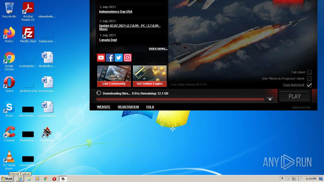This screenshot has width=324, height=182.
Task: Select the FileZilla Client icon
Action: 28,35
